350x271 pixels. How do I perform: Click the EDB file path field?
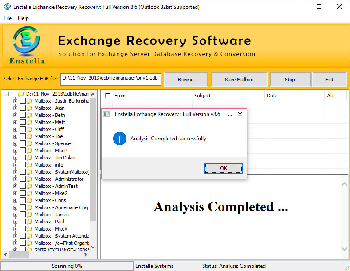tap(111, 79)
